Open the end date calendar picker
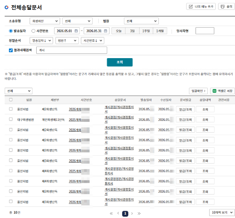This screenshot has width=235, height=218. pyautogui.click(x=106, y=31)
